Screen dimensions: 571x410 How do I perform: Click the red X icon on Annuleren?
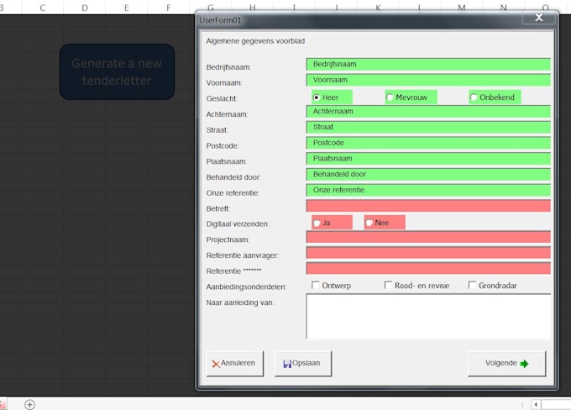tap(216, 364)
